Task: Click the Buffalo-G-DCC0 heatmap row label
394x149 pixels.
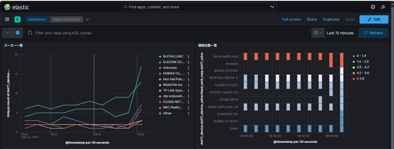Action: 226,121
